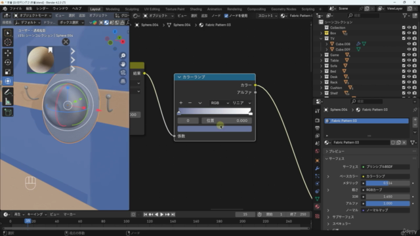Viewport: 420px width, 236px height.
Task: Adjust the Alpha value slider
Action: click(388, 203)
